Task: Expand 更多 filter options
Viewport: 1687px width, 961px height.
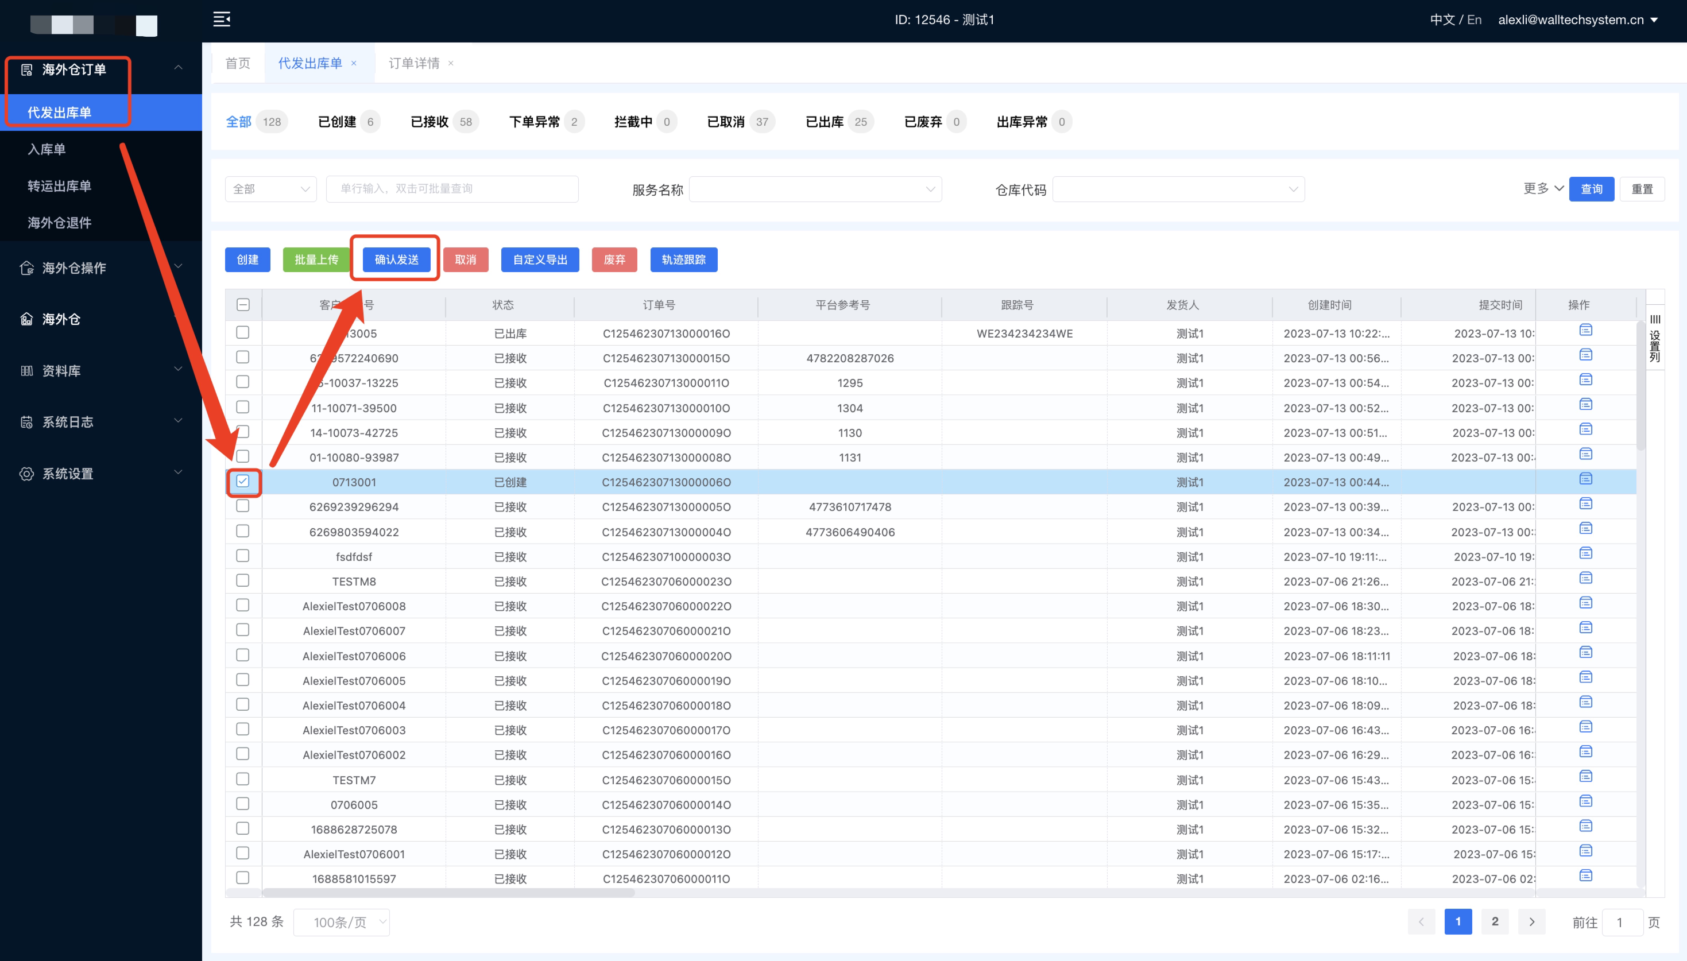Action: 1543,189
